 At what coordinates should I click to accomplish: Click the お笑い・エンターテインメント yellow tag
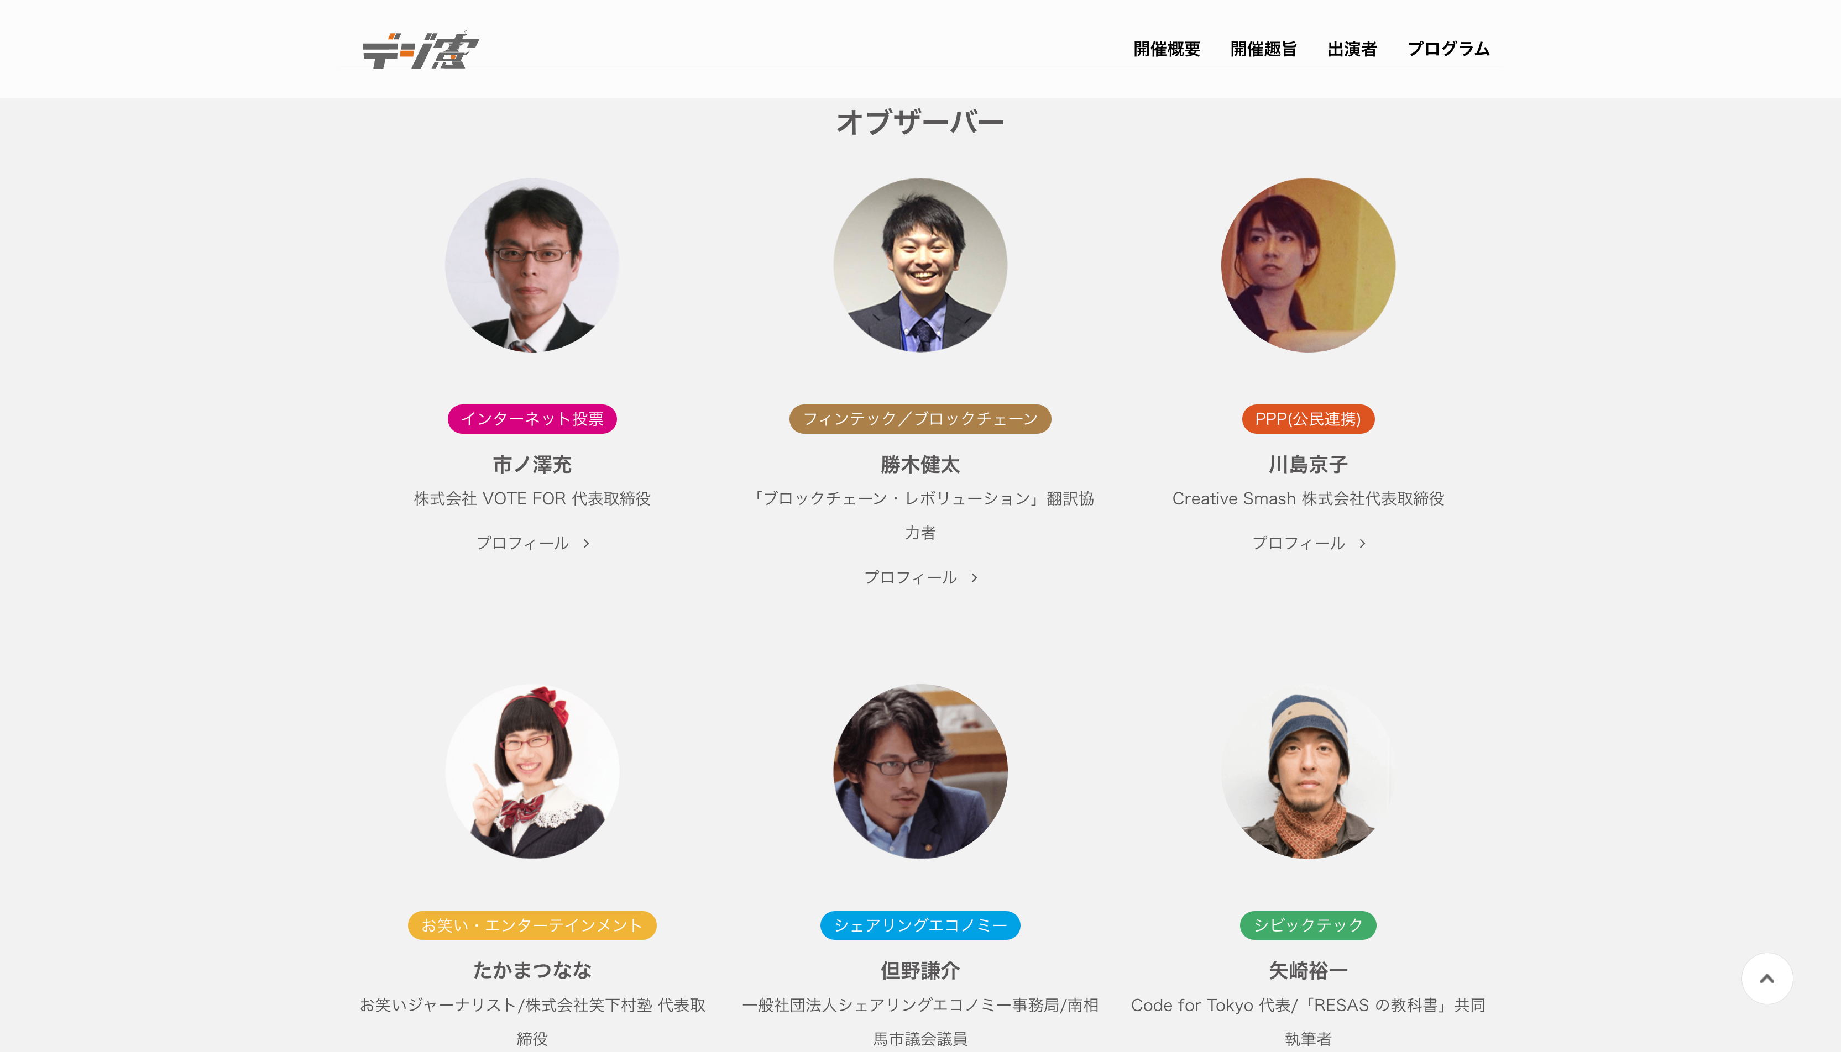(532, 925)
